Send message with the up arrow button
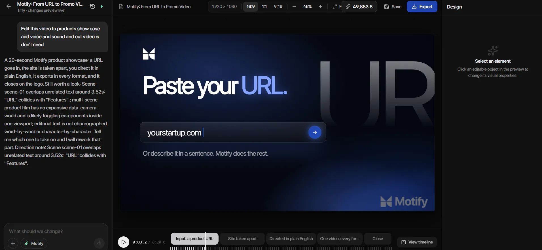The image size is (542, 250). (99, 243)
